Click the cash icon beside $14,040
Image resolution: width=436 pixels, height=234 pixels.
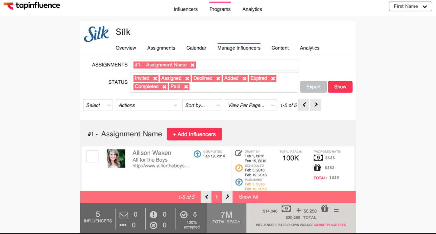pos(286,209)
